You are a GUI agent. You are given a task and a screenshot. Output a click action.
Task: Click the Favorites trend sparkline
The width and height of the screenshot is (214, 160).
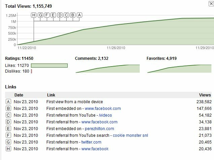point(179,69)
